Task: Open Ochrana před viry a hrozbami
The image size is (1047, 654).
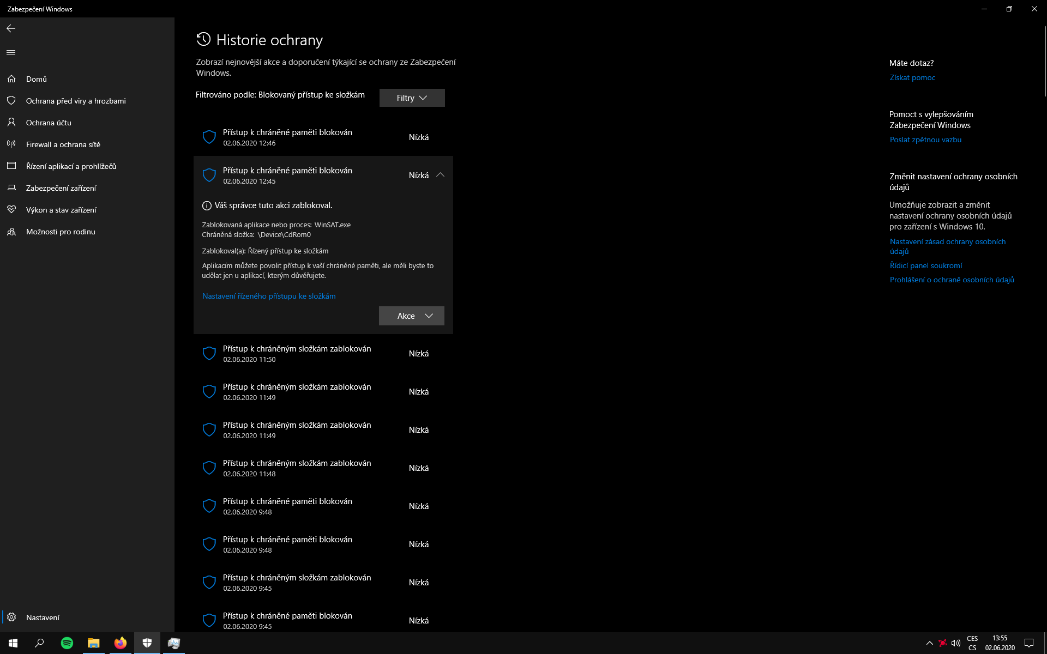Action: (76, 101)
